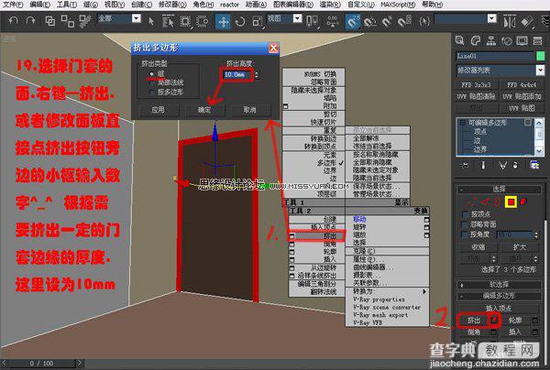Open the 文件(F) menu
The image size is (550, 370).
(x=13, y=5)
